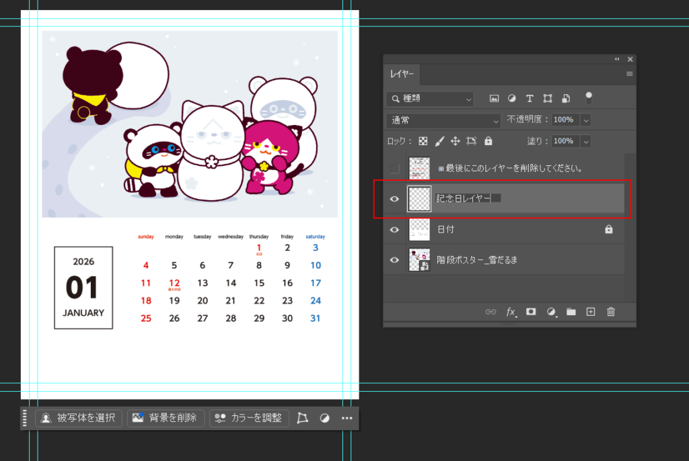Delete layer using the trash icon

point(611,312)
